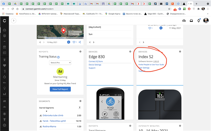The width and height of the screenshot is (211, 131).
Task: Like the 10 May 2021 activity
Action: point(74,42)
